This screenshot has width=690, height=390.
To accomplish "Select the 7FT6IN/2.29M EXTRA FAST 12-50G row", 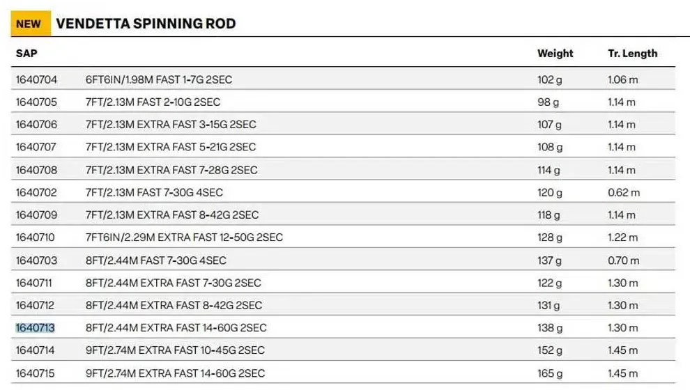I will (x=343, y=237).
